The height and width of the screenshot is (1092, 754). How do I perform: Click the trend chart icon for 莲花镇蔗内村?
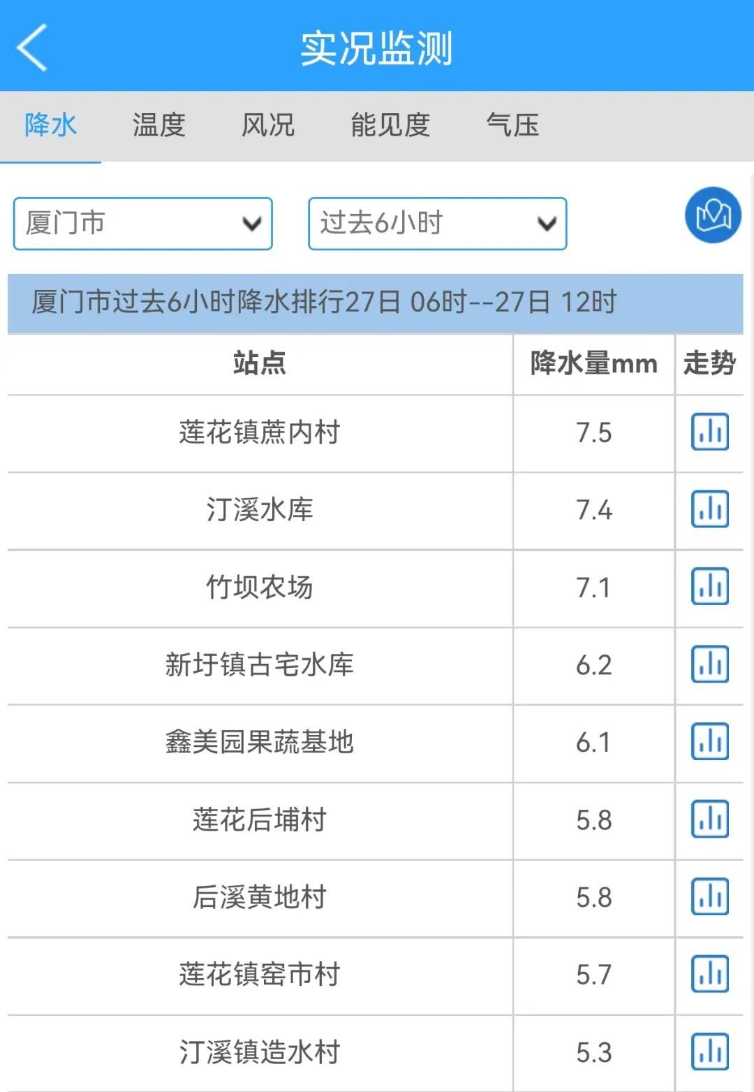(x=709, y=432)
